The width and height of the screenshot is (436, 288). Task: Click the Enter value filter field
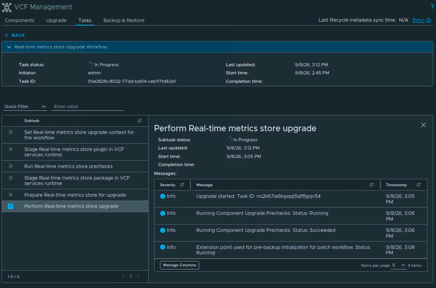[x=87, y=106]
